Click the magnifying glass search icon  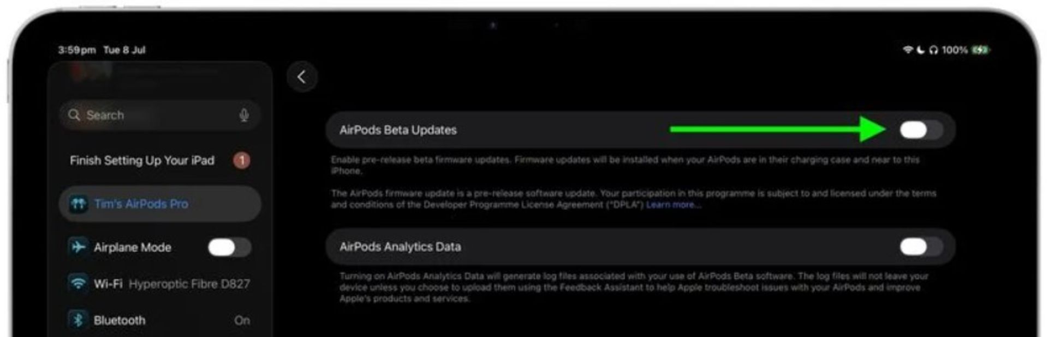74,115
